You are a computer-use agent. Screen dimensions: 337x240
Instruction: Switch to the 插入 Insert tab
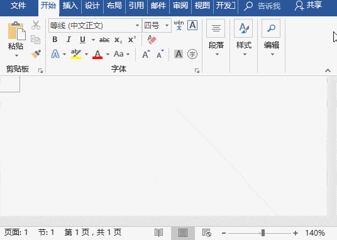[x=70, y=6]
